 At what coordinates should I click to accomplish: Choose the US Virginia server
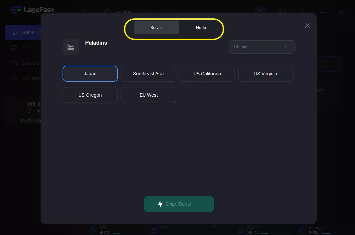point(266,74)
